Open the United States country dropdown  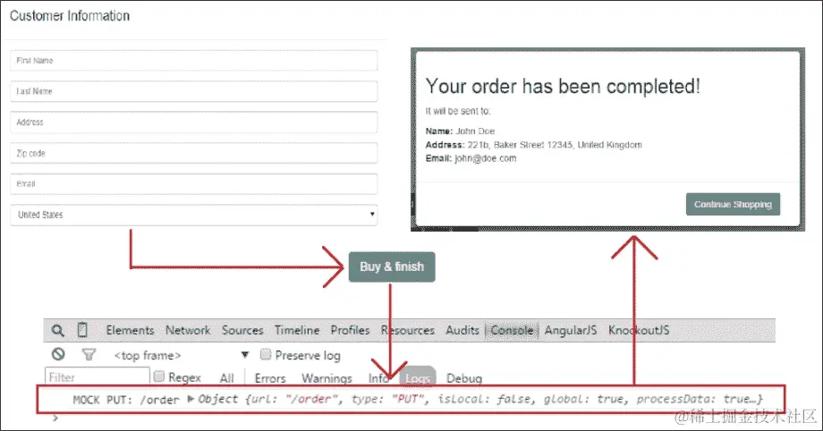[x=194, y=215]
